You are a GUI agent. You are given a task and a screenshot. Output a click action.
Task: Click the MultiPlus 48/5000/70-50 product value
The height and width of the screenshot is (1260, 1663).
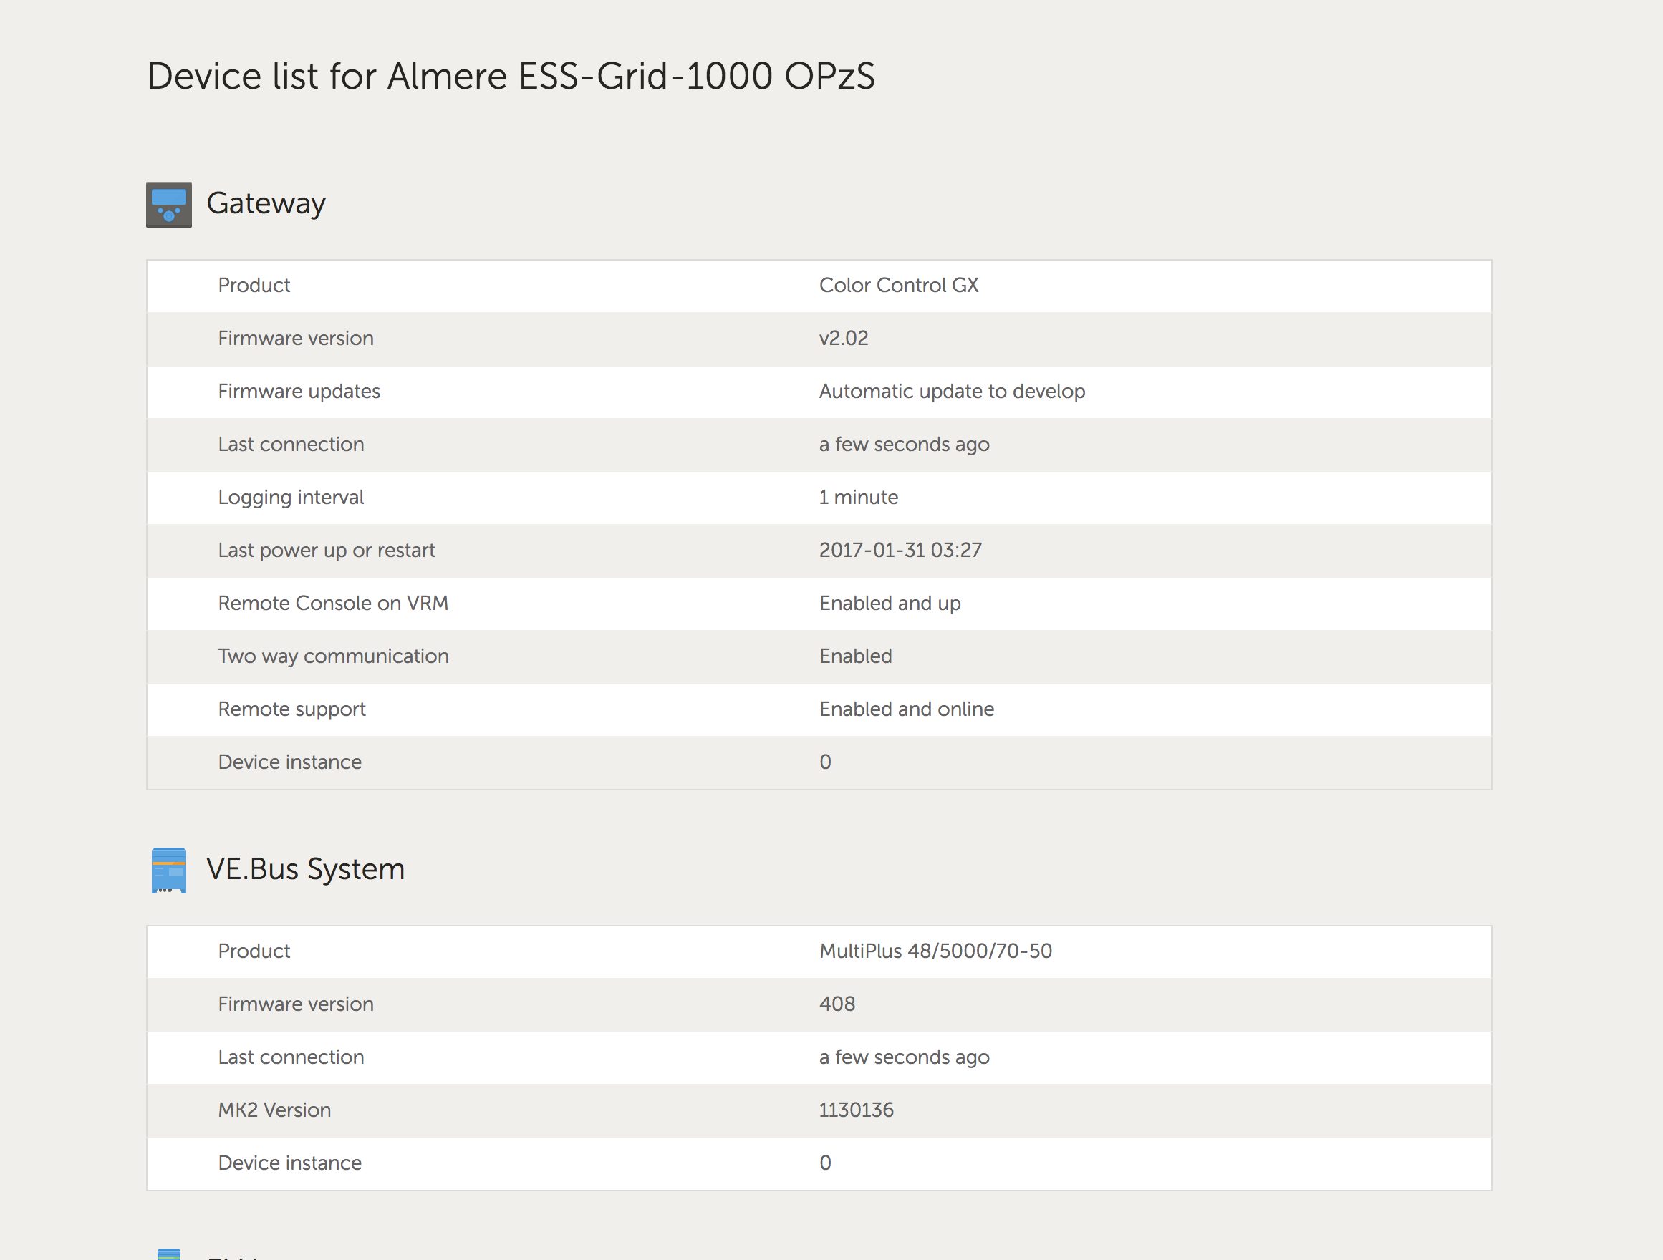tap(935, 951)
